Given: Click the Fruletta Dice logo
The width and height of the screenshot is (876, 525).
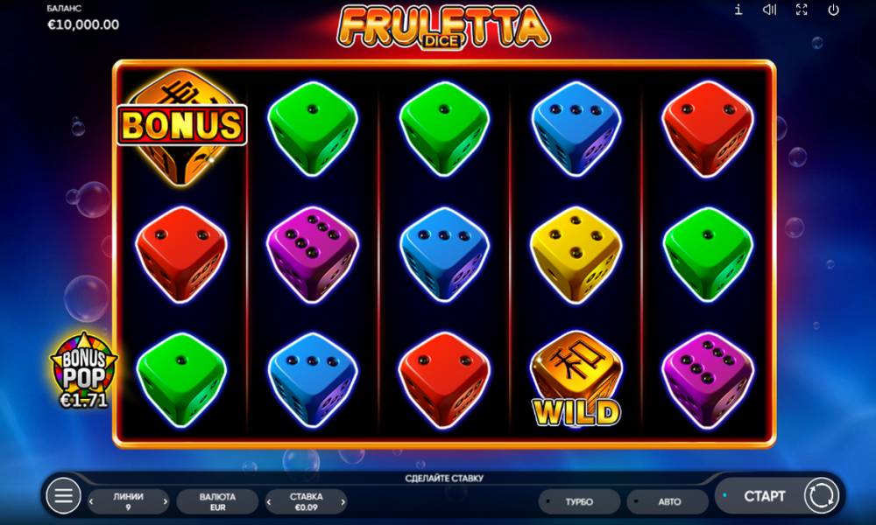Looking at the screenshot, I should [443, 27].
